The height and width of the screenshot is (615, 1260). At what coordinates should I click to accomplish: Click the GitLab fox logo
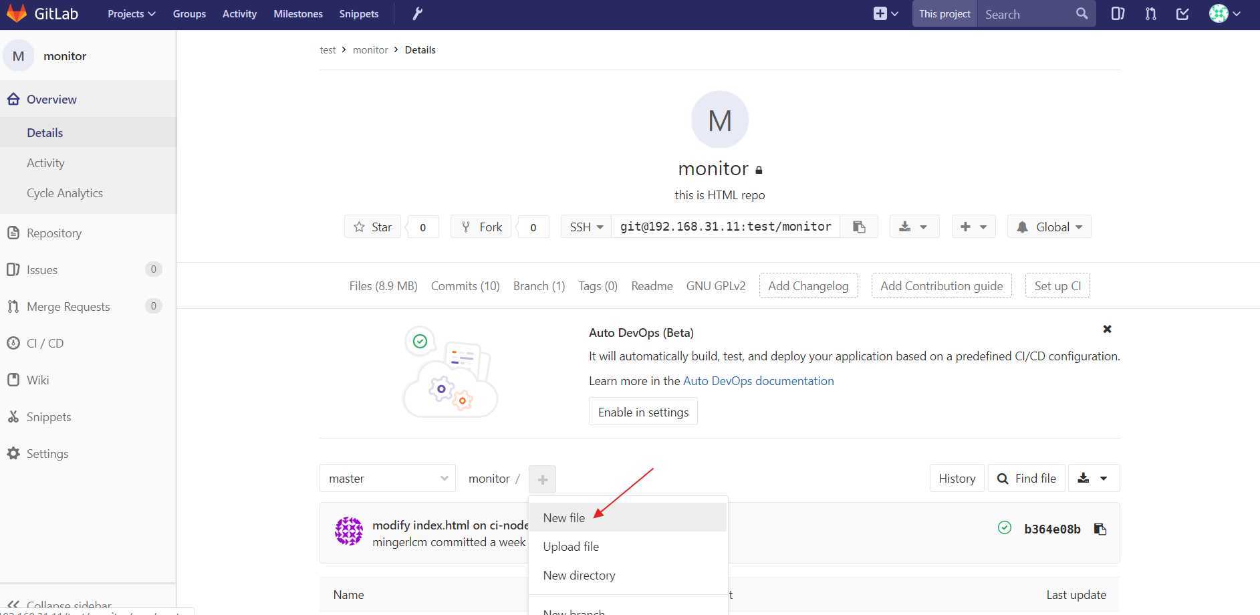[17, 13]
